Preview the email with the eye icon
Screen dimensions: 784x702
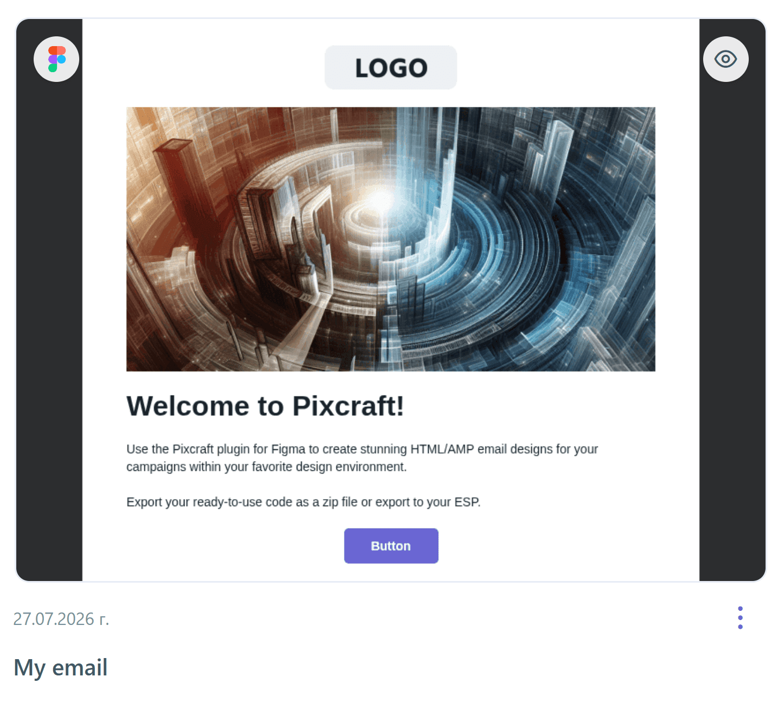coord(725,59)
